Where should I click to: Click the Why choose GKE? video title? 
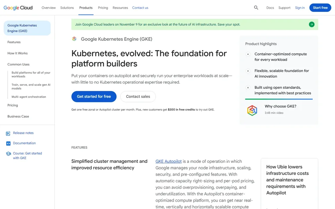pyautogui.click(x=281, y=106)
